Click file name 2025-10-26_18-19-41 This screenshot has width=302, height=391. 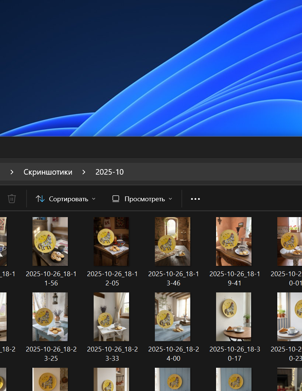235,278
